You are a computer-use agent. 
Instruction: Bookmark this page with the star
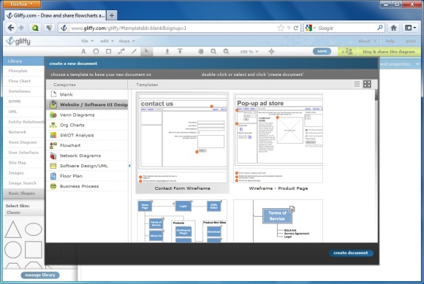[281, 28]
